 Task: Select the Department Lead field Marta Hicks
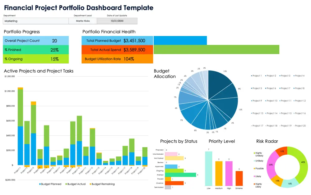point(83,21)
